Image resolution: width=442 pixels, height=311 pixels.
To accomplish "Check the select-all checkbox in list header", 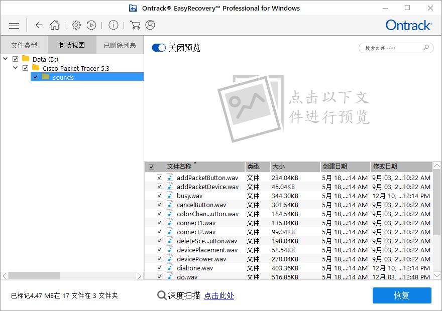I will [x=151, y=166].
